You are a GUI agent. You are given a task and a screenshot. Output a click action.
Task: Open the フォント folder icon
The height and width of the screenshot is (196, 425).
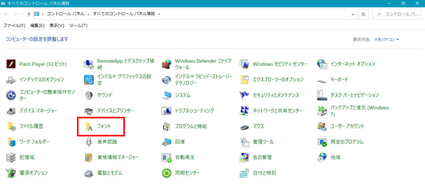pos(89,126)
